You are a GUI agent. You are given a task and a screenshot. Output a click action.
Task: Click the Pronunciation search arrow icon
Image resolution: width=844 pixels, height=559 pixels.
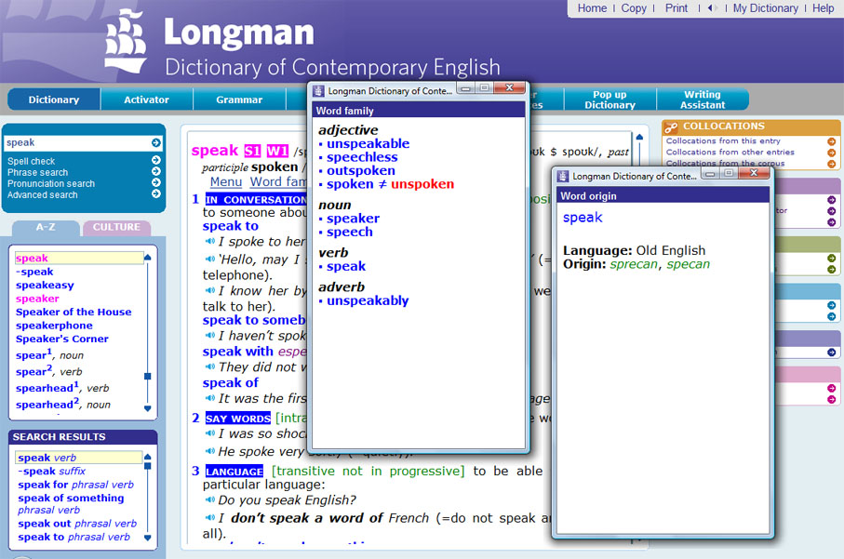pos(155,183)
